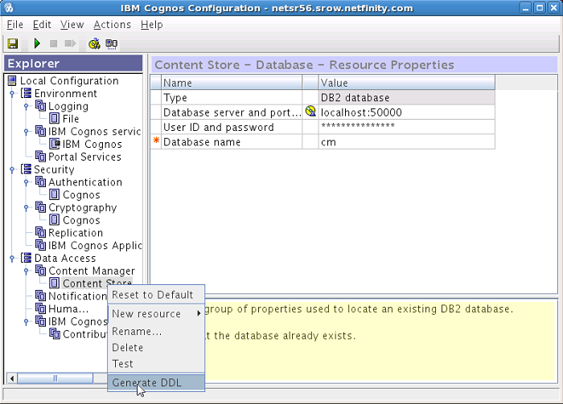Collapse the Security tree node

pyautogui.click(x=12, y=169)
